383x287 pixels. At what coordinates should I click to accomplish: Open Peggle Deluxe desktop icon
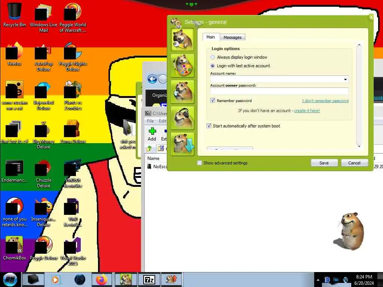coord(43,248)
